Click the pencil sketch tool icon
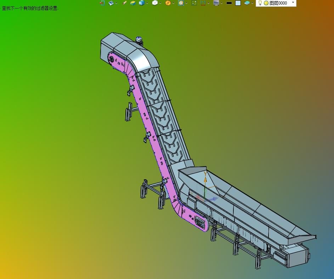This screenshot has width=334, height=279. coord(125,3)
